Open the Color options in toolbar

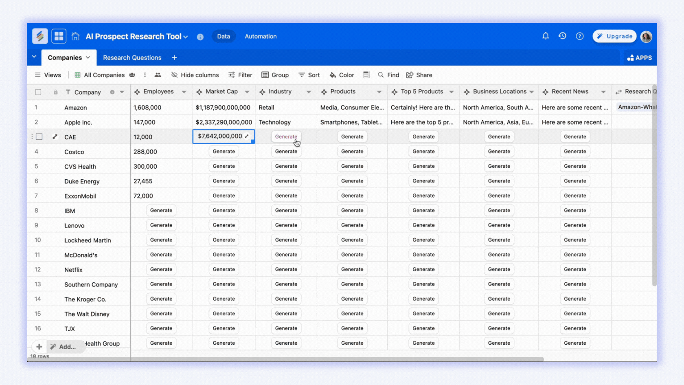[342, 75]
